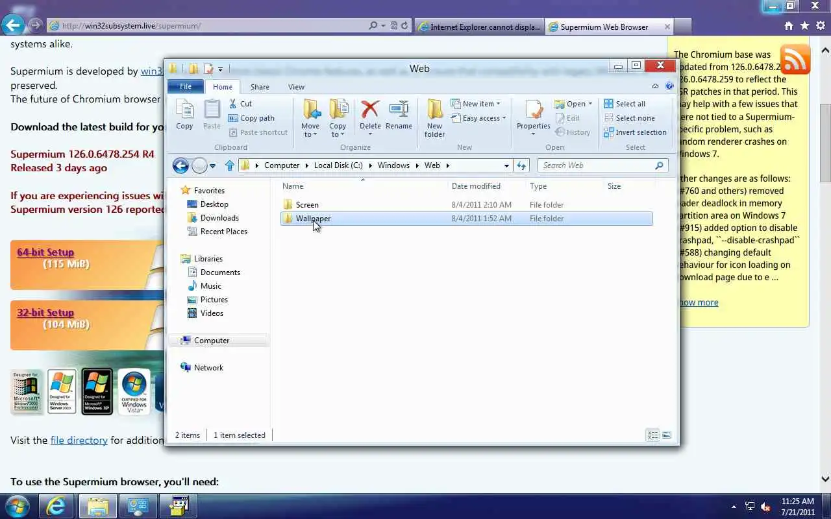
Task: Select Computer in navigation pane
Action: (x=212, y=341)
